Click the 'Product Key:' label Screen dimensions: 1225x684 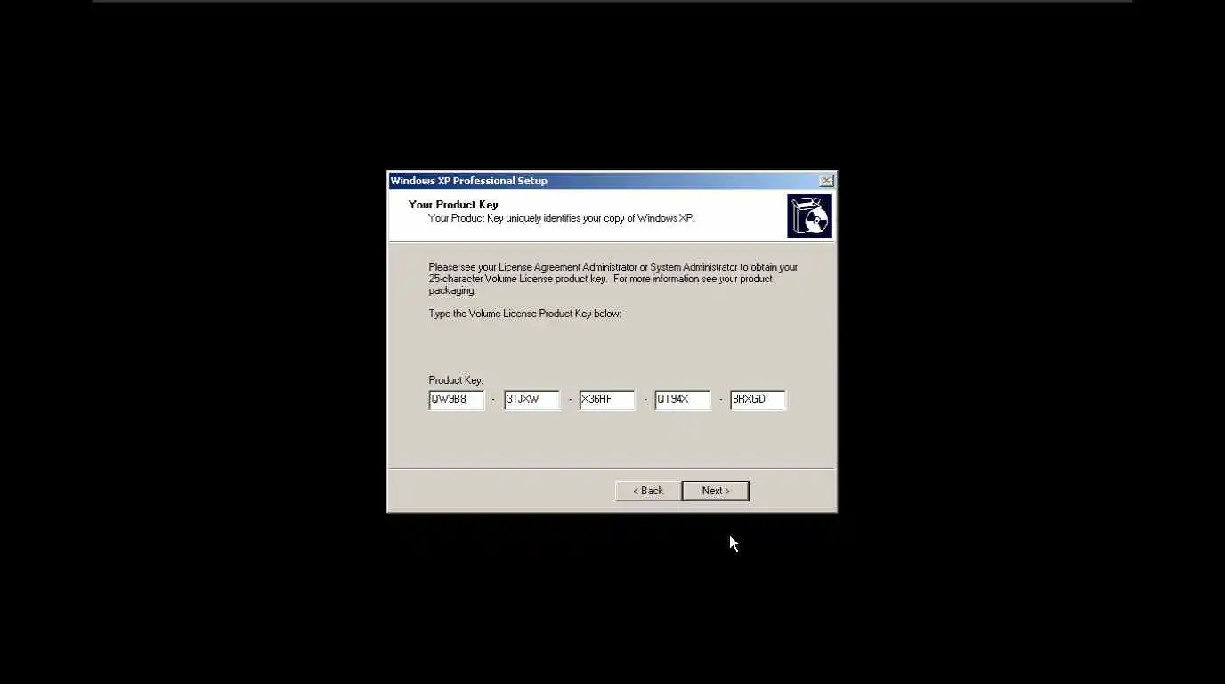pyautogui.click(x=456, y=380)
